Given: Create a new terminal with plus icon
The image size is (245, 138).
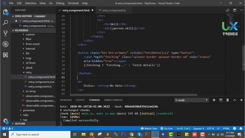Looking at the screenshot, I should 214,100.
